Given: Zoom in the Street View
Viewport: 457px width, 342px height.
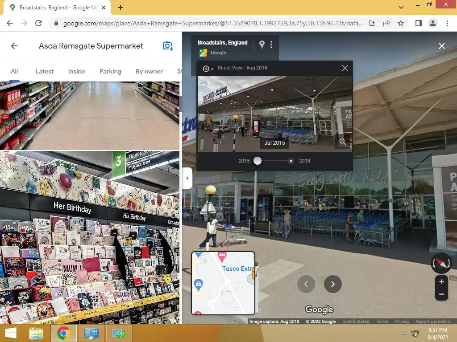Looking at the screenshot, I should (441, 281).
